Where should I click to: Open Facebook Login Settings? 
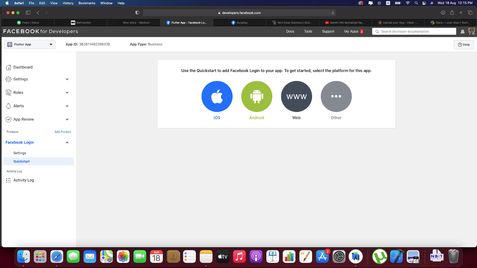click(x=20, y=153)
